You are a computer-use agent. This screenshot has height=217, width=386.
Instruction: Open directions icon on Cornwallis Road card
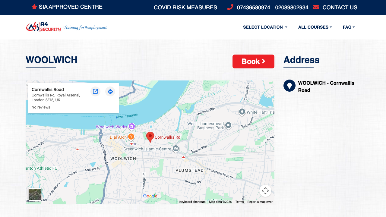(110, 91)
